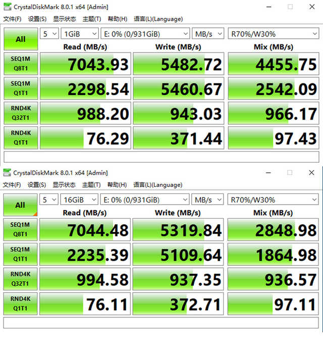The image size is (323, 337).
Task: Select write result 5482.72
Action: click(179, 64)
